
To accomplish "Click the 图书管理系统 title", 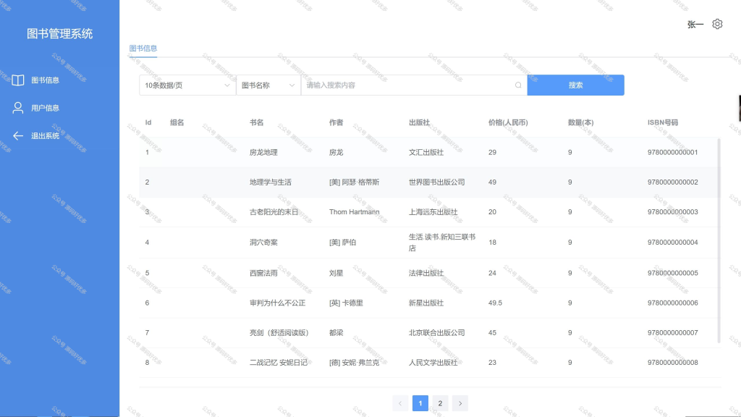I will (x=59, y=33).
